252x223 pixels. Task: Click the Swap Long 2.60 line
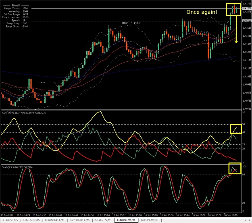coord(17,23)
